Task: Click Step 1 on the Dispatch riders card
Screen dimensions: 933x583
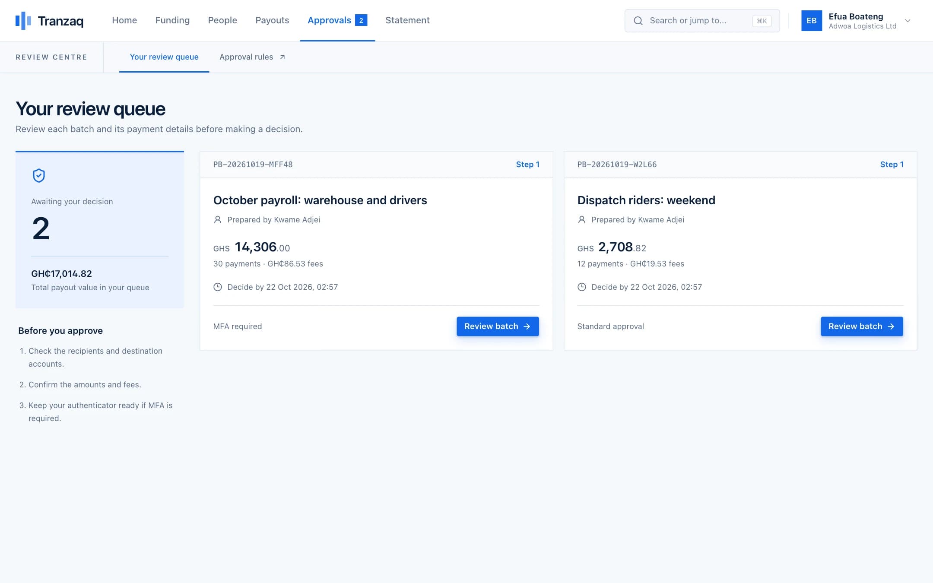Action: click(x=892, y=165)
